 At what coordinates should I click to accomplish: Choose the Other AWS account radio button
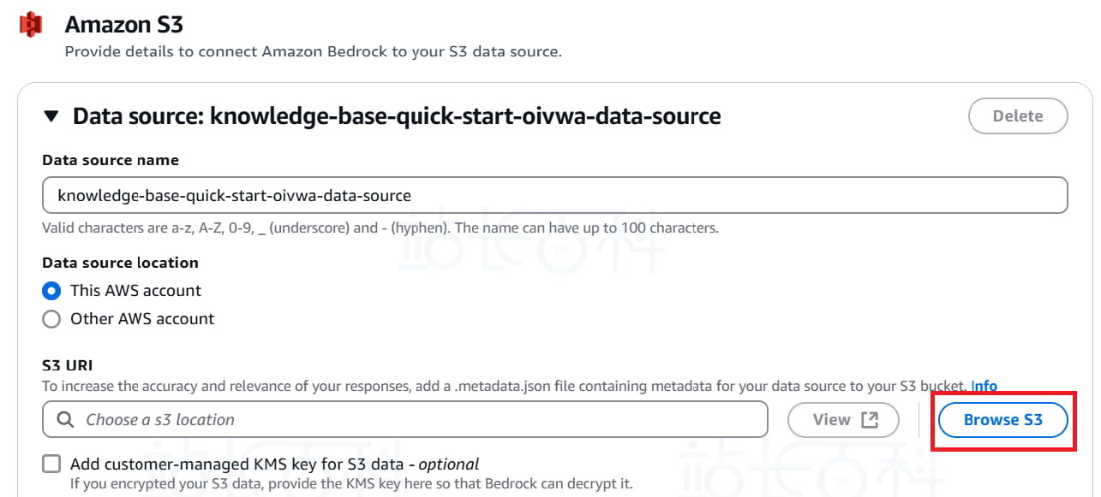pyautogui.click(x=51, y=319)
